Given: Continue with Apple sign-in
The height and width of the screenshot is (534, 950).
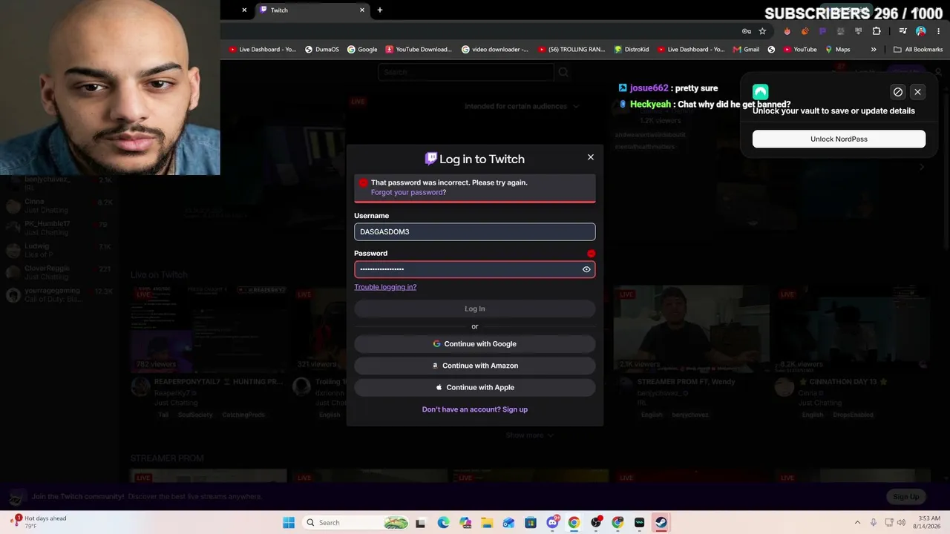Looking at the screenshot, I should tap(475, 387).
